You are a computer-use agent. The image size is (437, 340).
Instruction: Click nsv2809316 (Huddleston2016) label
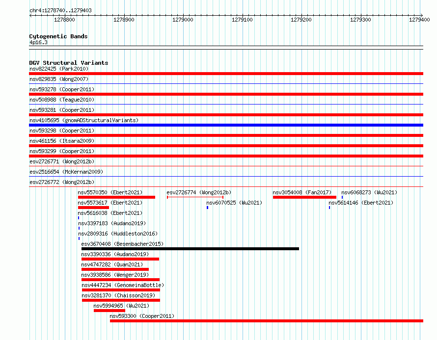click(x=118, y=234)
